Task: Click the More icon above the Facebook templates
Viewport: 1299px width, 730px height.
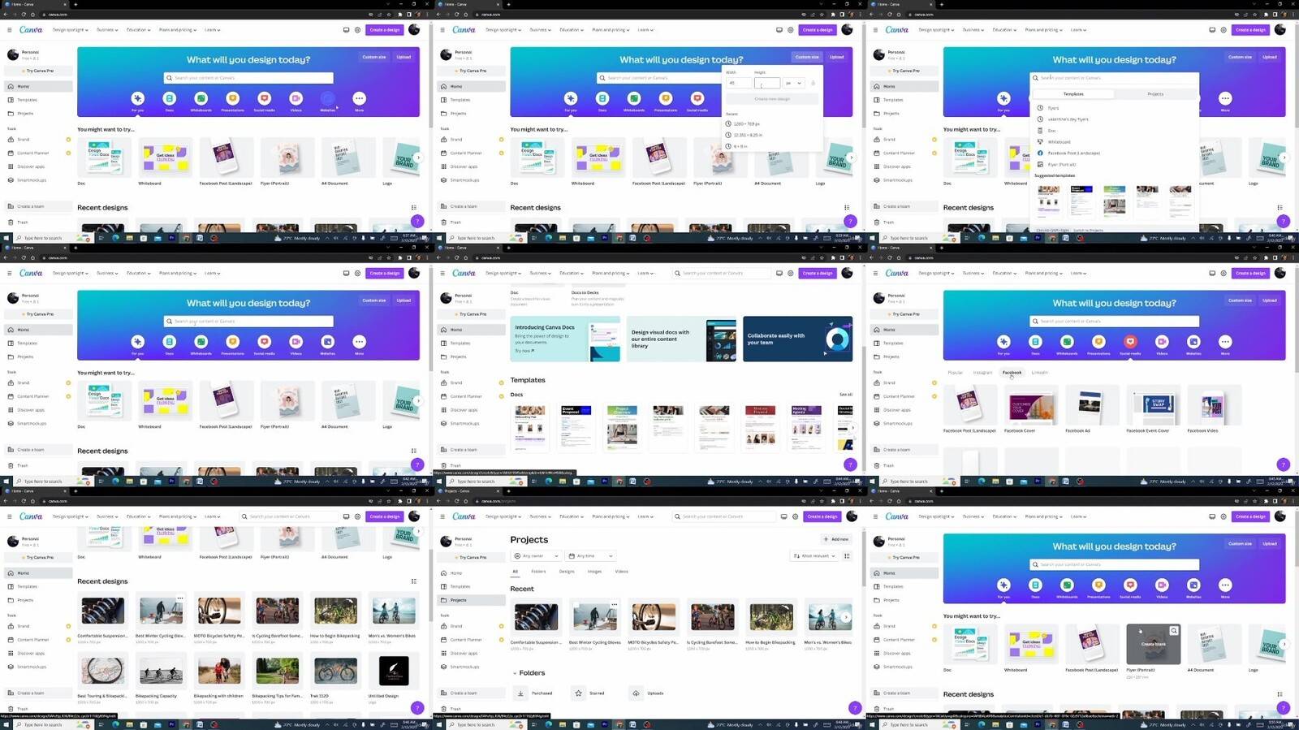Action: click(x=1225, y=343)
